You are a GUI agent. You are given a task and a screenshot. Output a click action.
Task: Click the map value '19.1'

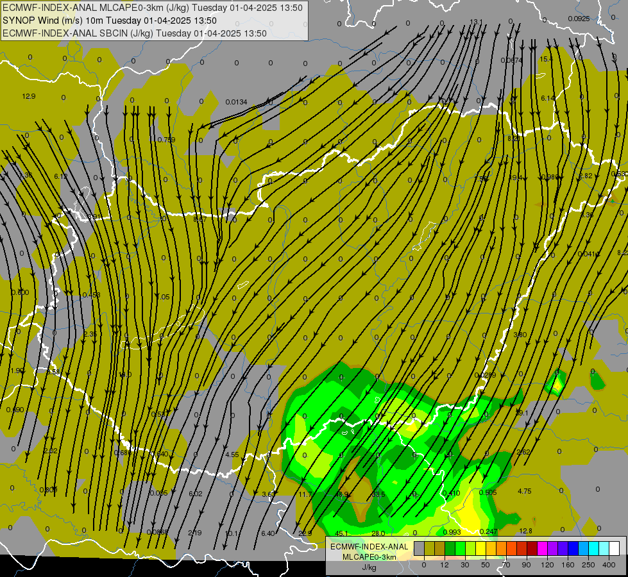click(522, 413)
